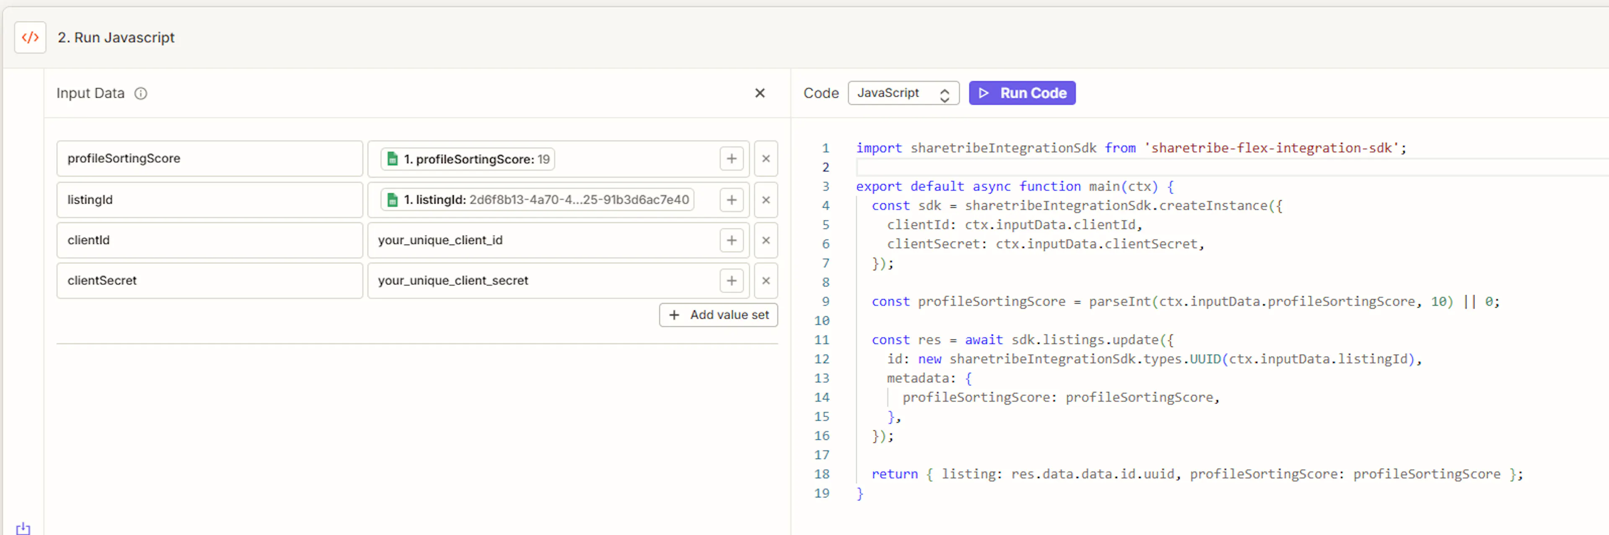The height and width of the screenshot is (535, 1609).
Task: Click plus button in listingId row
Action: (x=732, y=200)
